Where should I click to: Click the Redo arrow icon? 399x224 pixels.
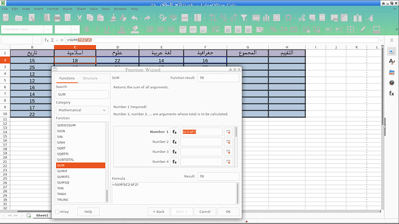point(147,18)
